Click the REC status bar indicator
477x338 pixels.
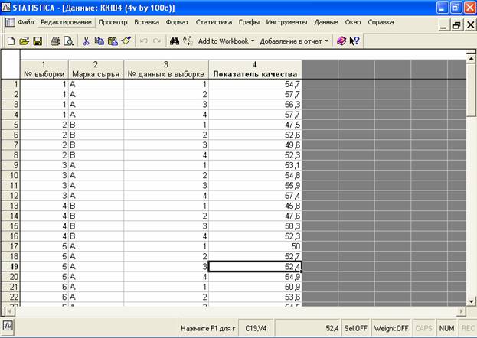pyautogui.click(x=468, y=328)
